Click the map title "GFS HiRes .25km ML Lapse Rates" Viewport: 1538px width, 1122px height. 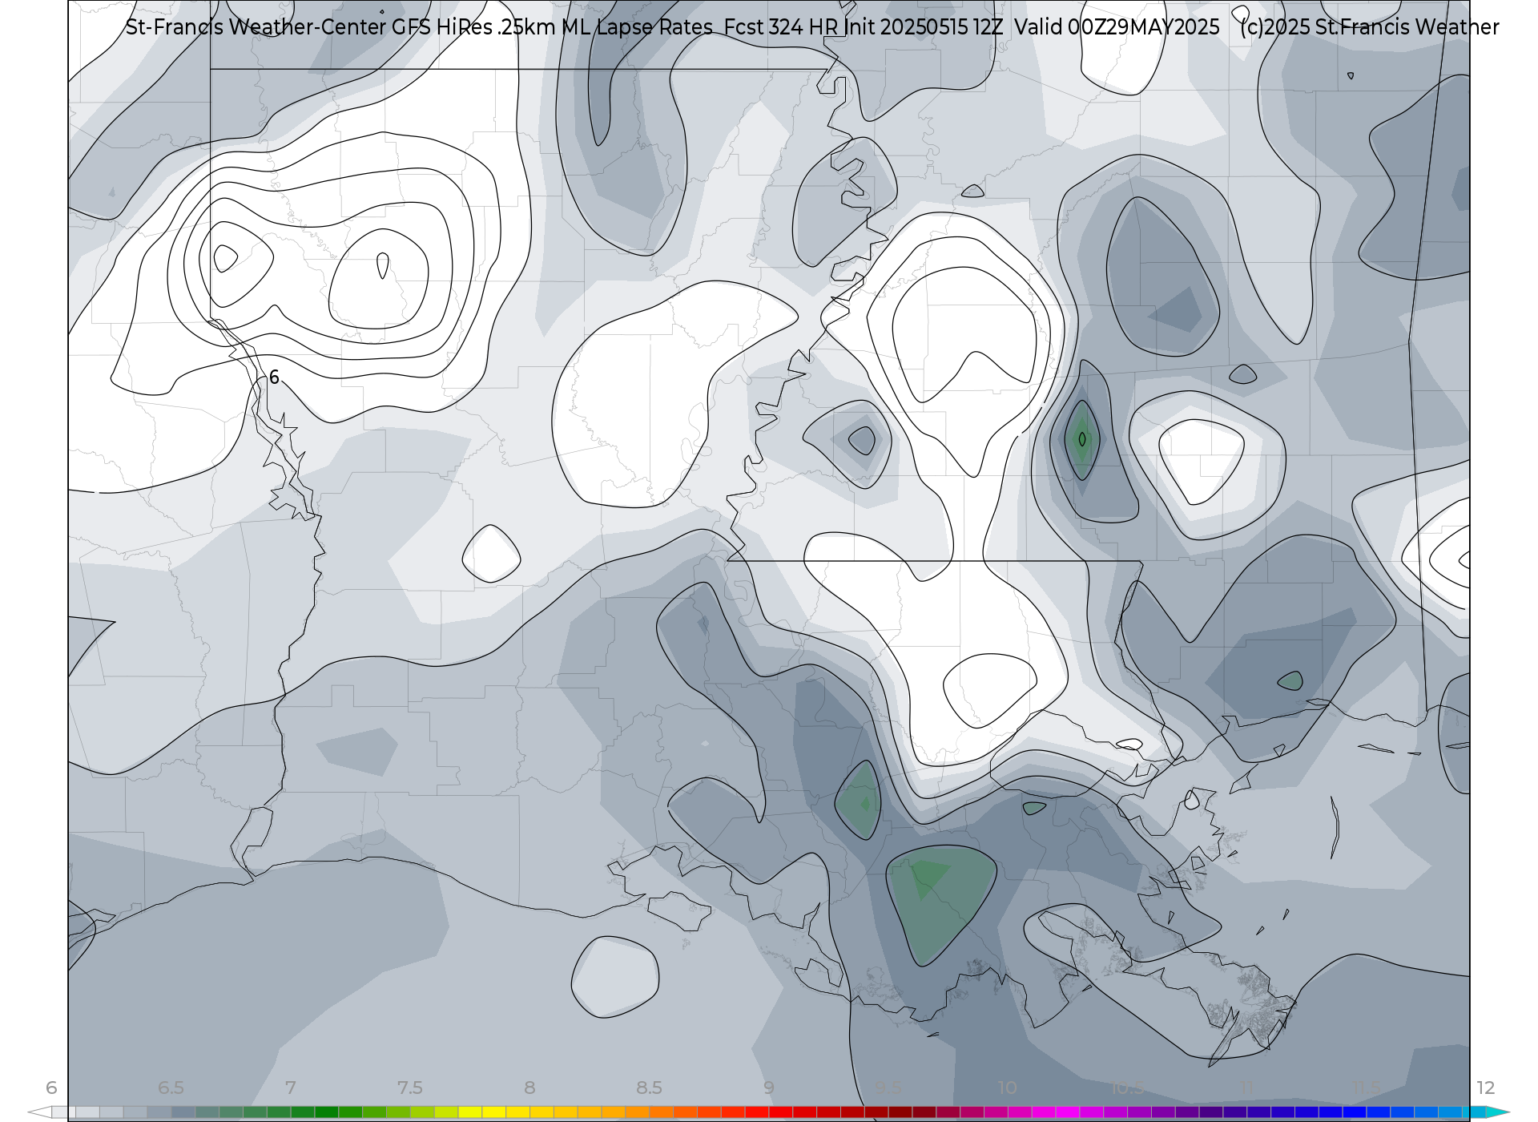point(552,27)
